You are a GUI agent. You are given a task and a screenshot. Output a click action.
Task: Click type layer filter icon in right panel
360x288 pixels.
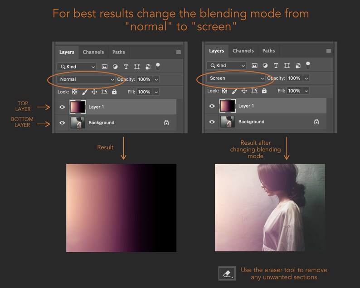pos(276,66)
